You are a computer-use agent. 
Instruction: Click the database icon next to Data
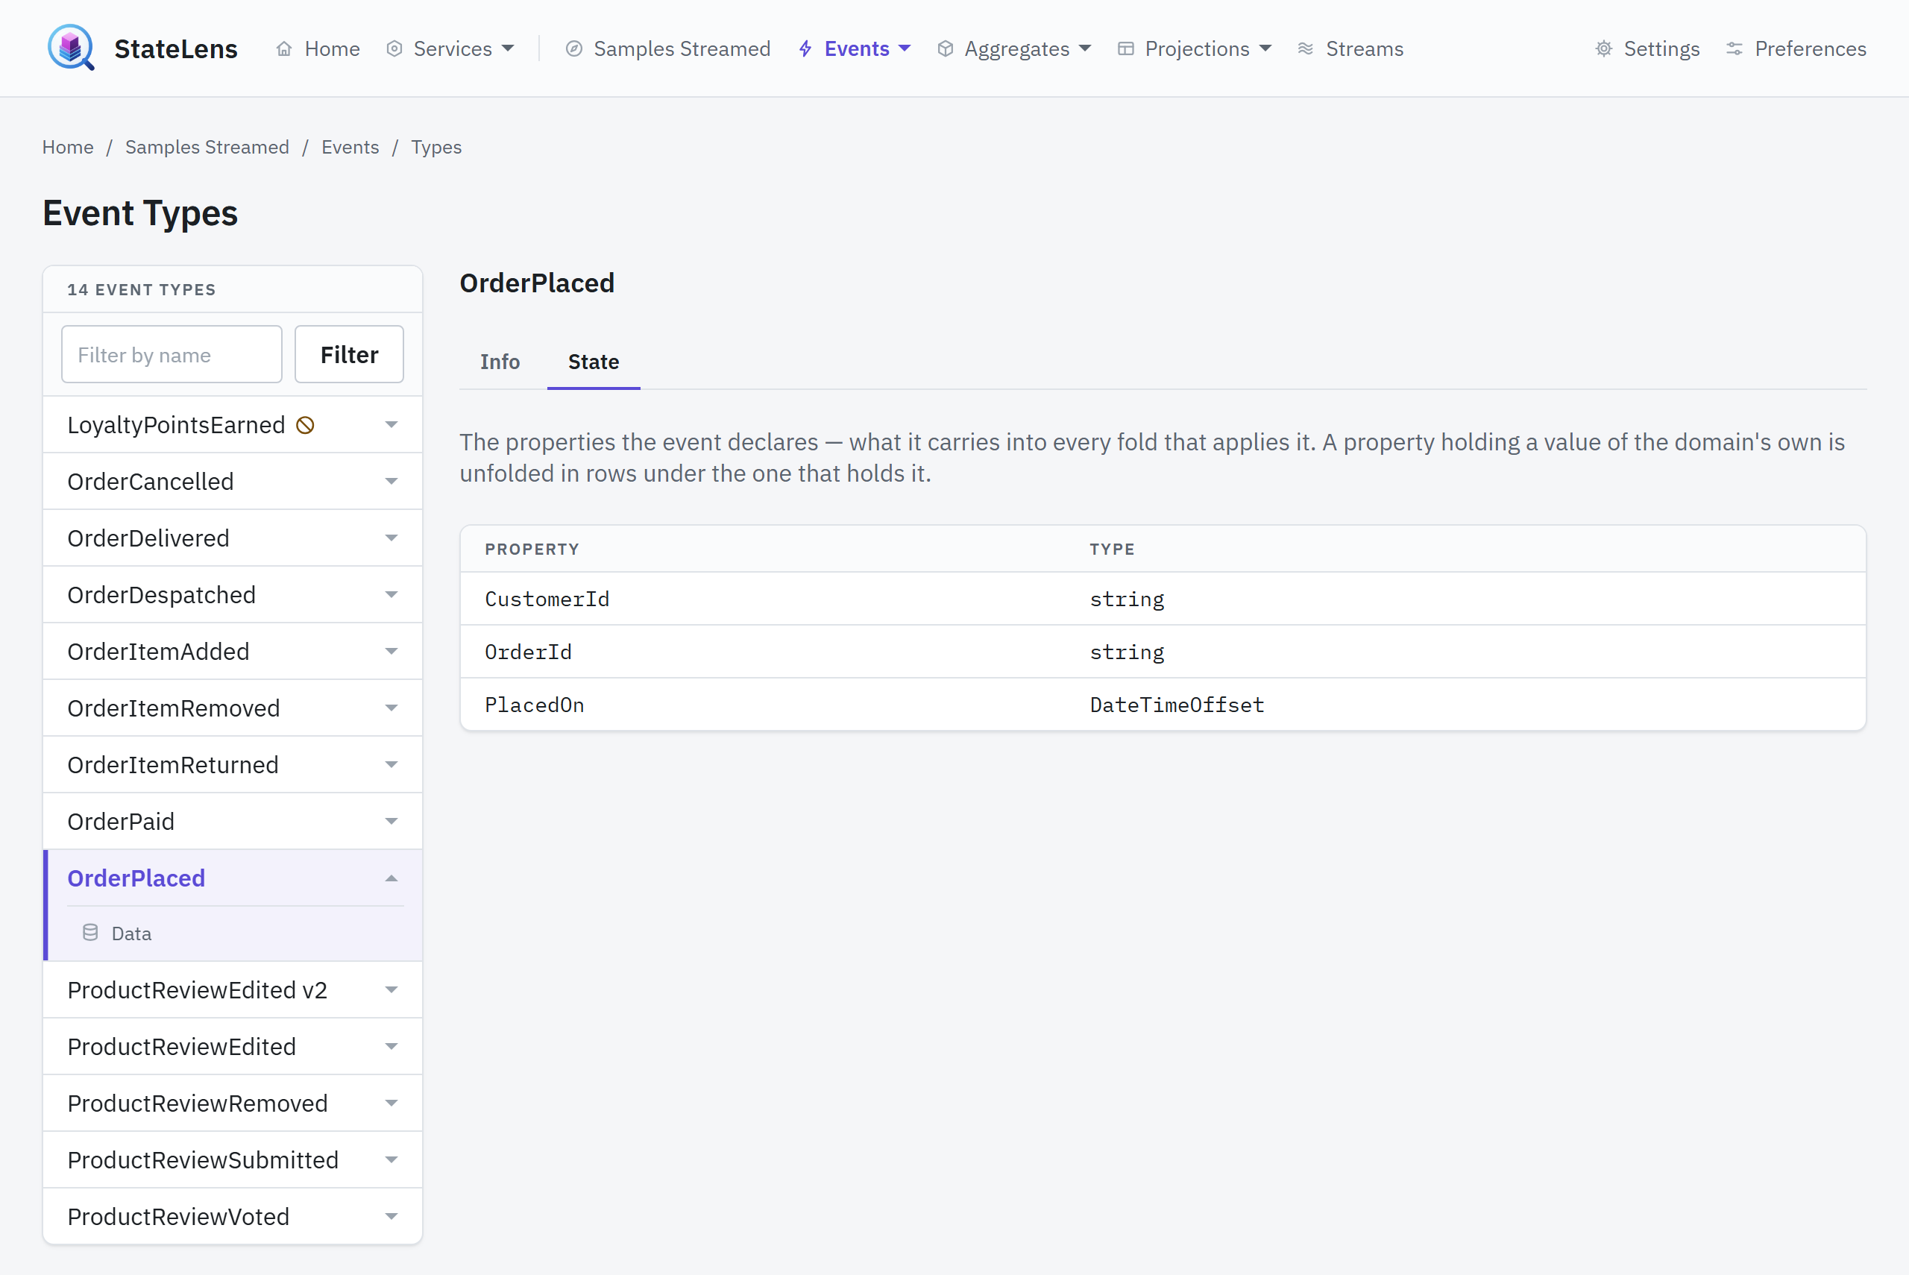(x=90, y=933)
